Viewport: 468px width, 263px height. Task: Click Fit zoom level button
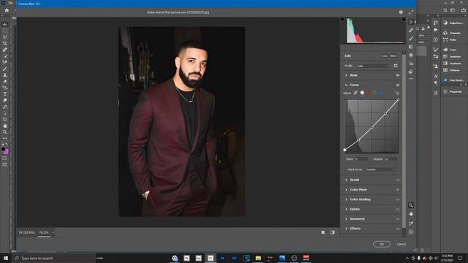[27, 232]
